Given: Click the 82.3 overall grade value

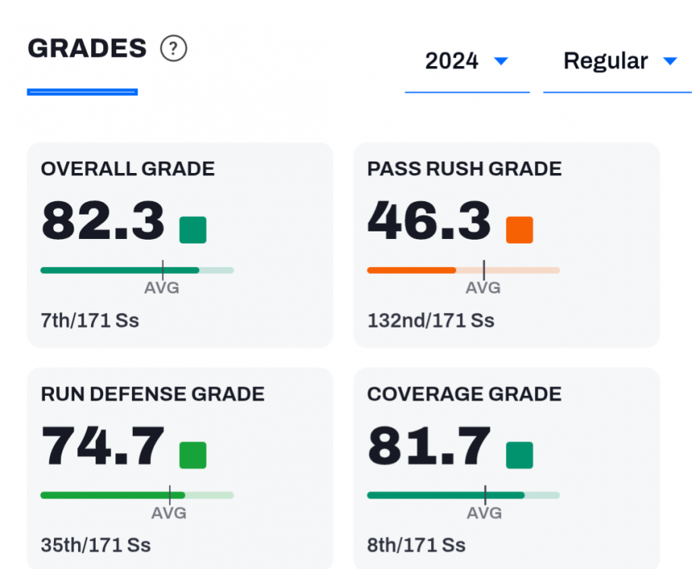Looking at the screenshot, I should (103, 222).
